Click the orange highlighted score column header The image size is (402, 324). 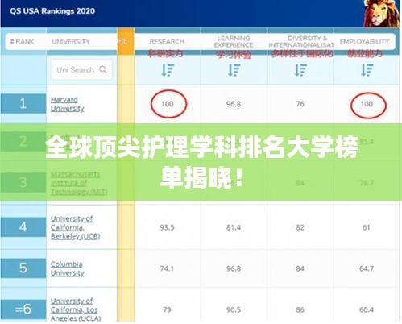tap(126, 41)
